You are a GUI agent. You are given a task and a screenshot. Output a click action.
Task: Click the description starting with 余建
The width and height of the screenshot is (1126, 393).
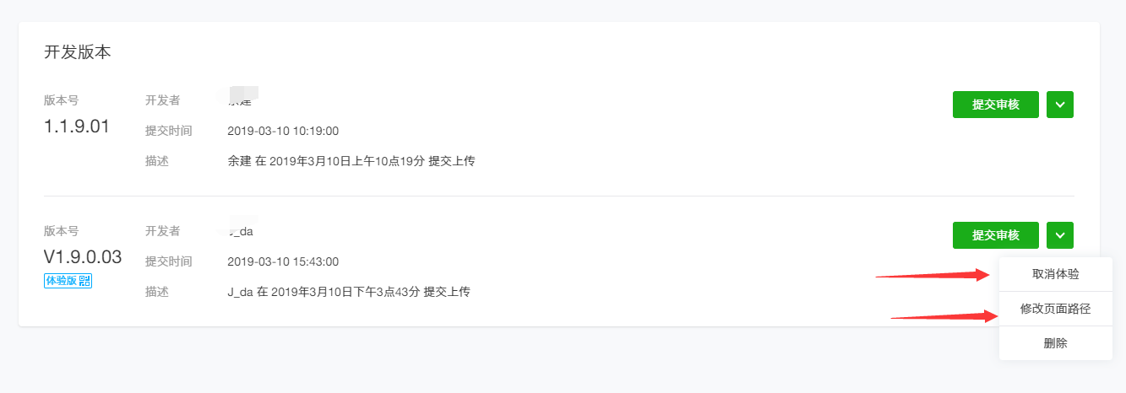(351, 160)
